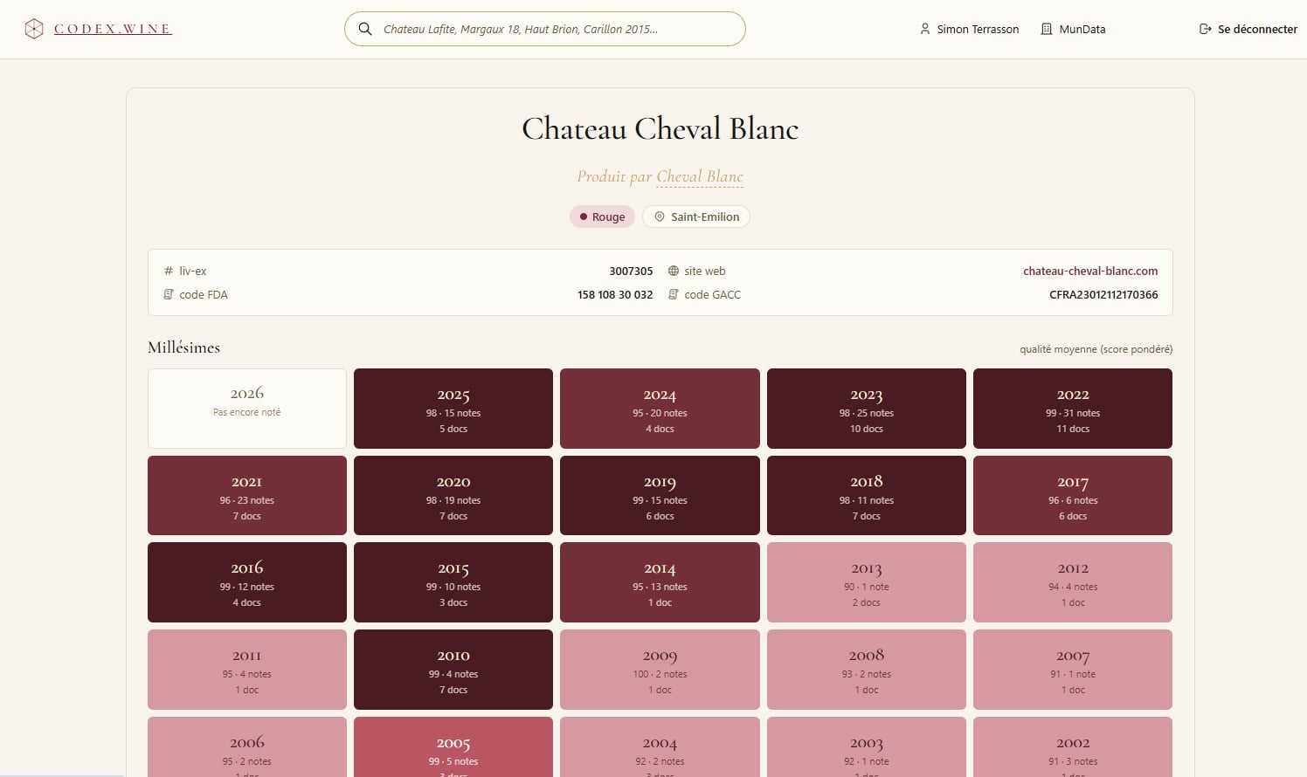Screen dimensions: 1307x777
Task: Open the 2022 vintage card
Action: coord(1073,409)
